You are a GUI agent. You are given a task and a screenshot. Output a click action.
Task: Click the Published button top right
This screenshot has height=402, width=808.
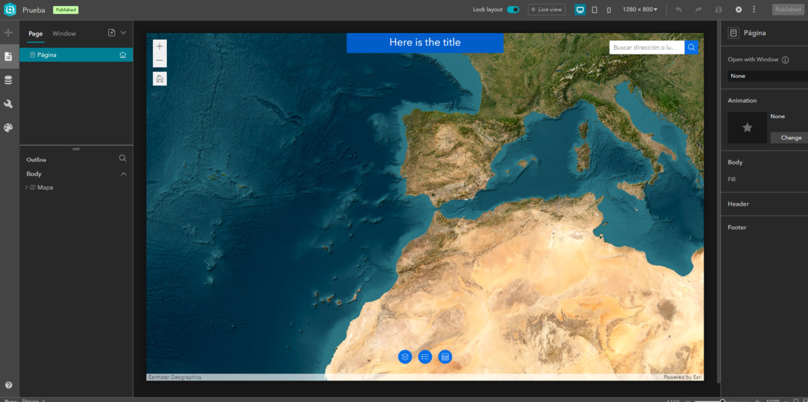pyautogui.click(x=787, y=9)
